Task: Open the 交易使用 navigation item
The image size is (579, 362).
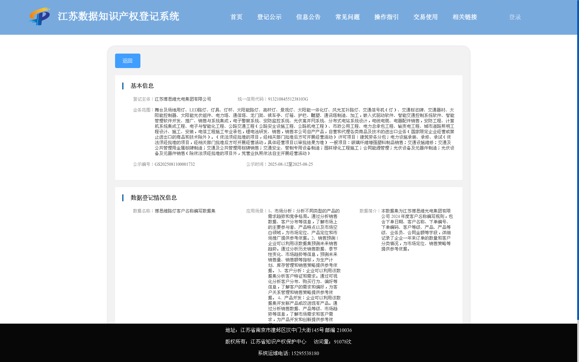Action: coord(426,17)
